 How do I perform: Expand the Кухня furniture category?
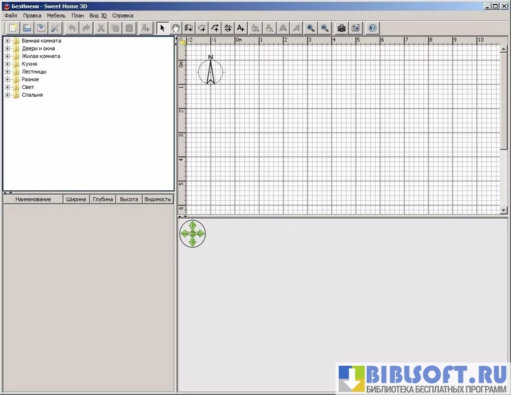[x=8, y=64]
